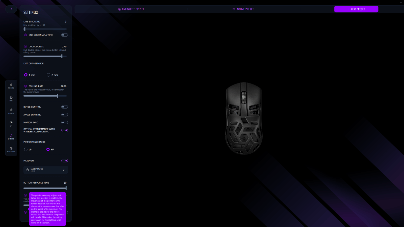Screen dimensions: 404x227
Task: Open the Macros sidebar icon
Action: [x=11, y=111]
